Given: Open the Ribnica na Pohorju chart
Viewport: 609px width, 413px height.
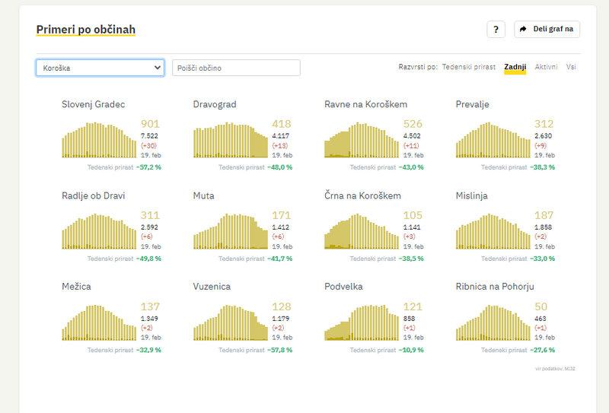Looking at the screenshot, I should 493,323.
